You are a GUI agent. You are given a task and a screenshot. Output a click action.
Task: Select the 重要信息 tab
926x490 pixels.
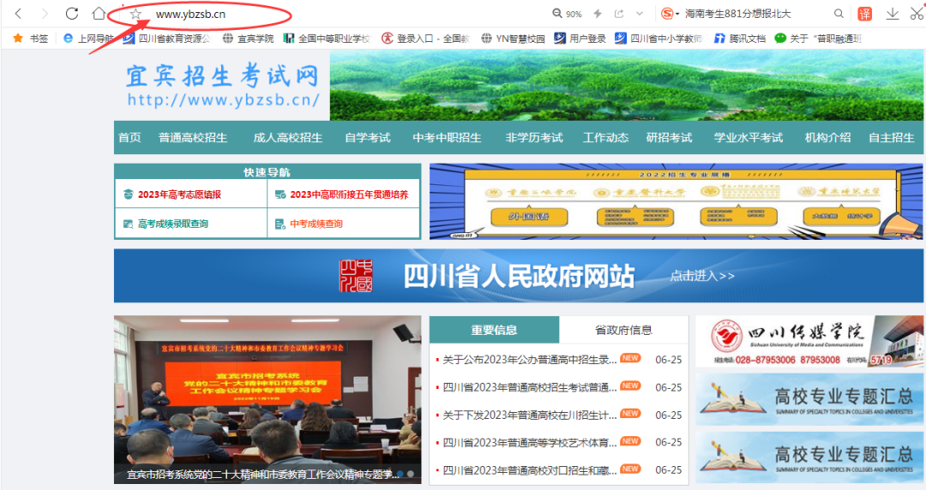pyautogui.click(x=495, y=330)
